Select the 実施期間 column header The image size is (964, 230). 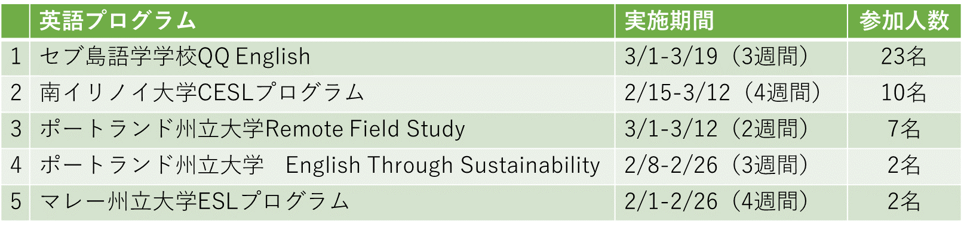(x=731, y=21)
